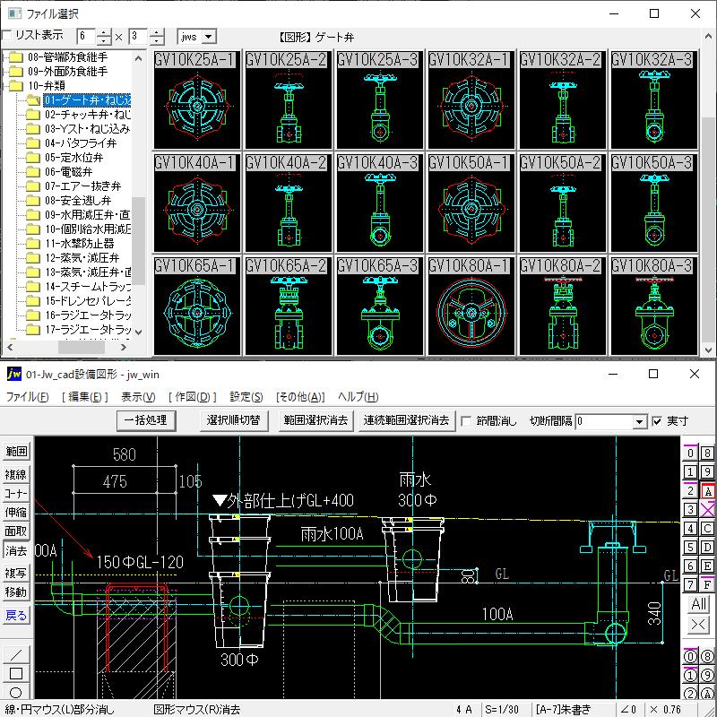
Task: Click the All layers button
Action: coord(697,604)
